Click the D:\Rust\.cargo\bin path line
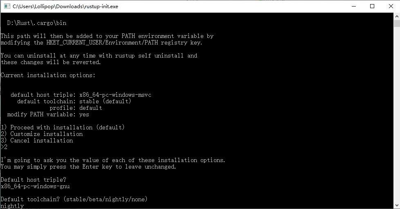400x209 pixels. [x=37, y=23]
